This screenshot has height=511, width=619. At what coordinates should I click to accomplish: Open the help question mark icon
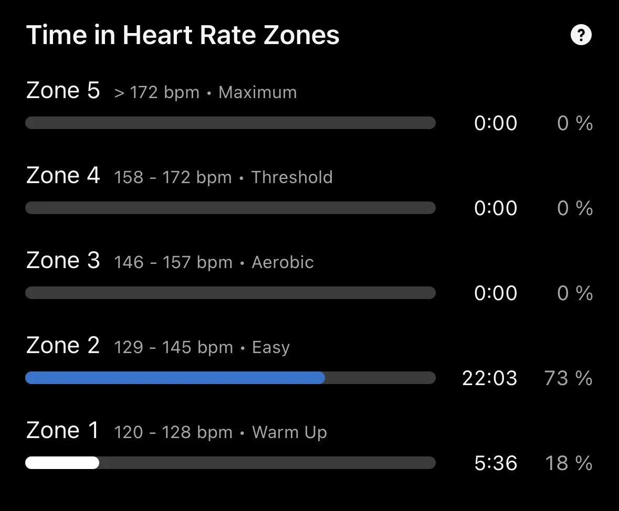click(x=581, y=35)
